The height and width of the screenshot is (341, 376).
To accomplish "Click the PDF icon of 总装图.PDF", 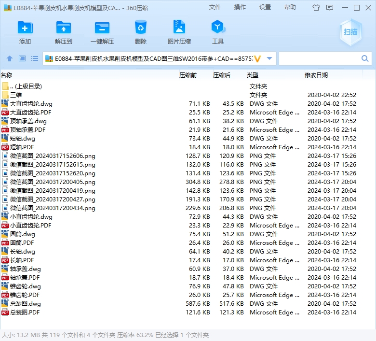I will pyautogui.click(x=5, y=313).
